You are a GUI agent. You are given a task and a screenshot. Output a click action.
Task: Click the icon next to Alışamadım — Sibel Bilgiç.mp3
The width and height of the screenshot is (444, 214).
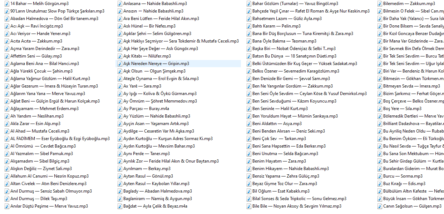7,161
